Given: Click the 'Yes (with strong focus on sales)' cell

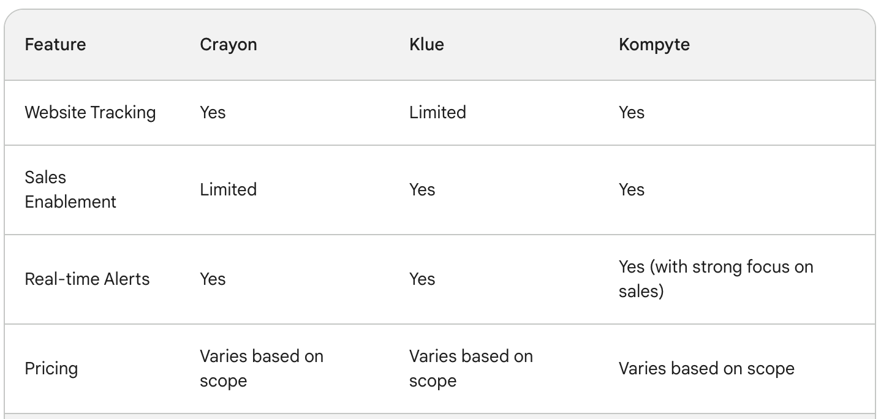Looking at the screenshot, I should pos(716,279).
